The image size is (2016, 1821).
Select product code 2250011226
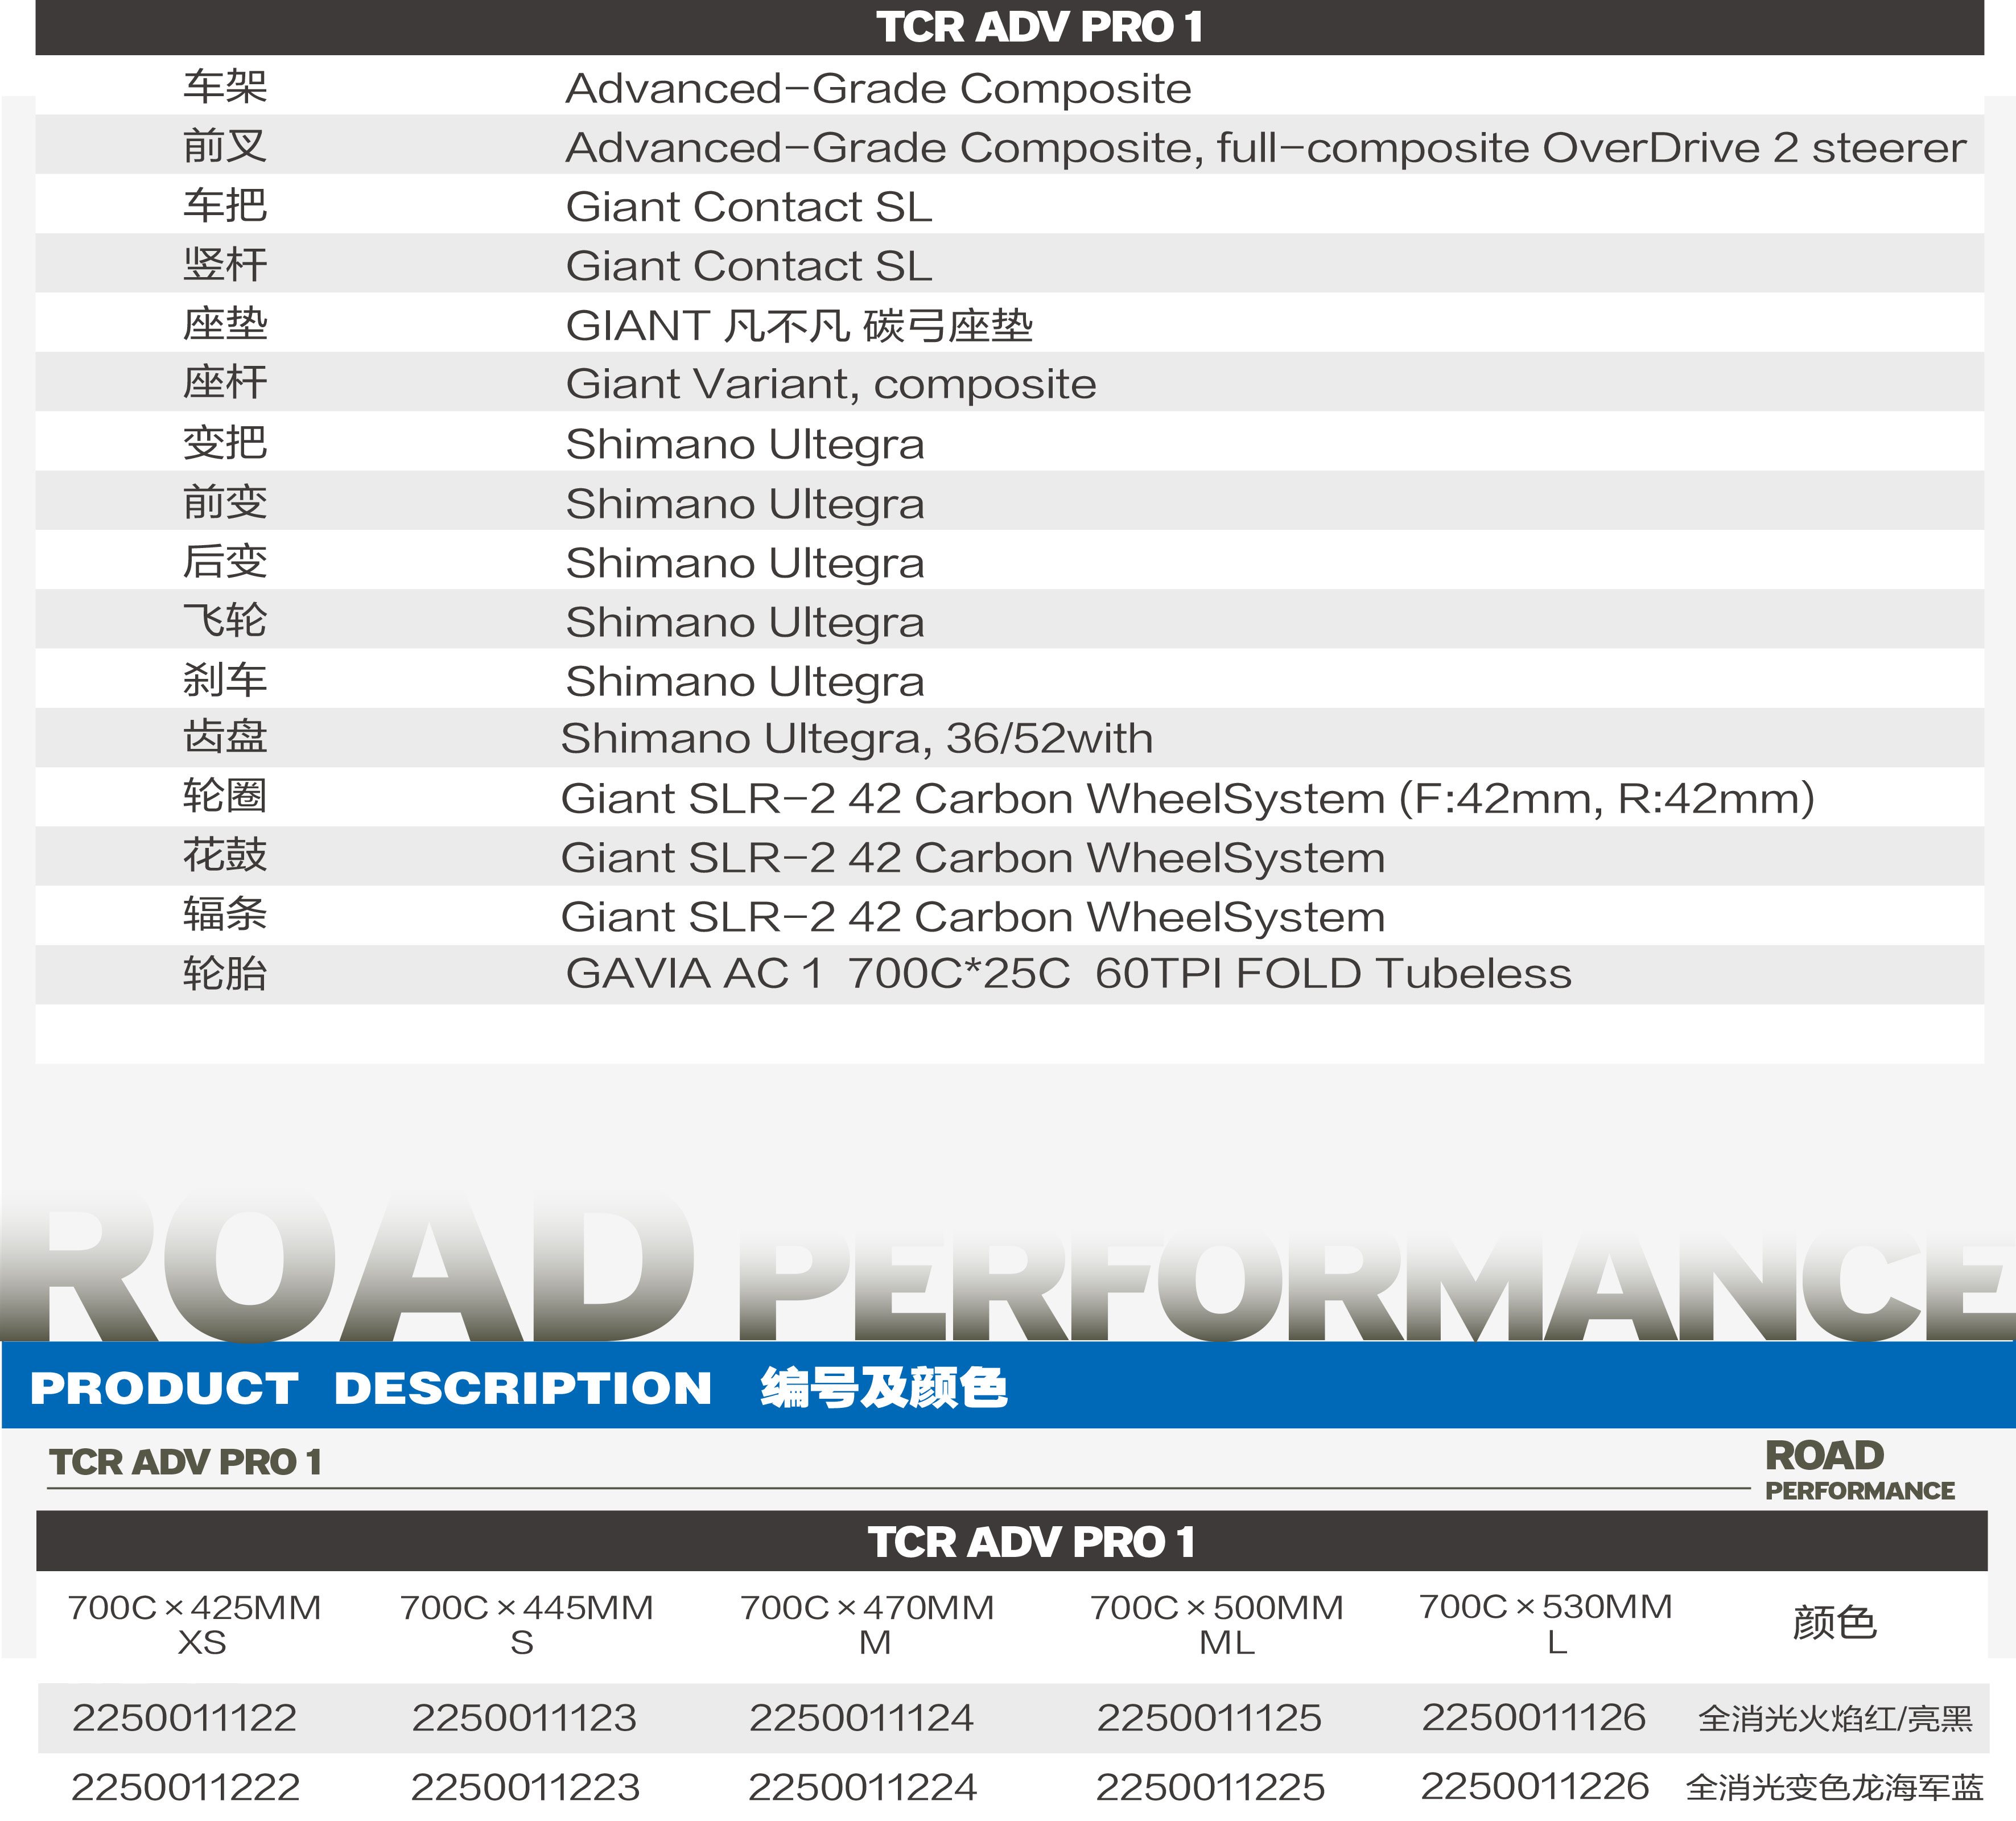coord(1535,1785)
